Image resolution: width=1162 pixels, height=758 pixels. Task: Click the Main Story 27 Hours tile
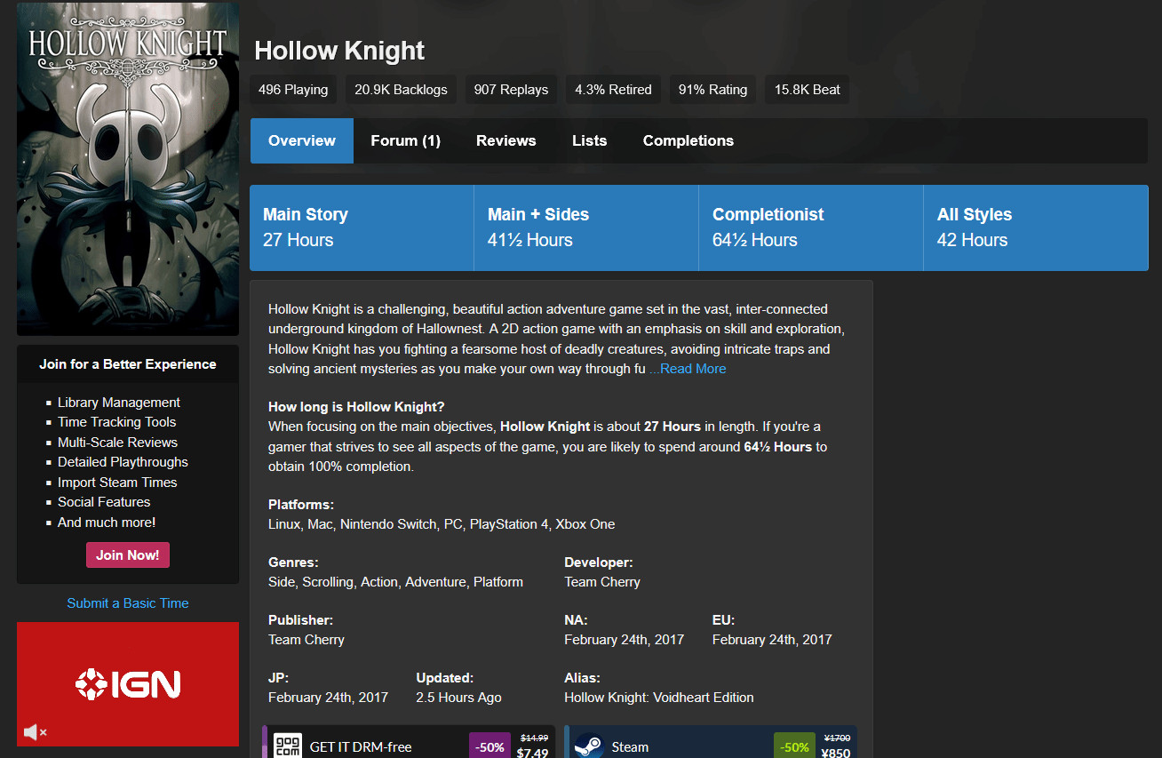pos(362,227)
